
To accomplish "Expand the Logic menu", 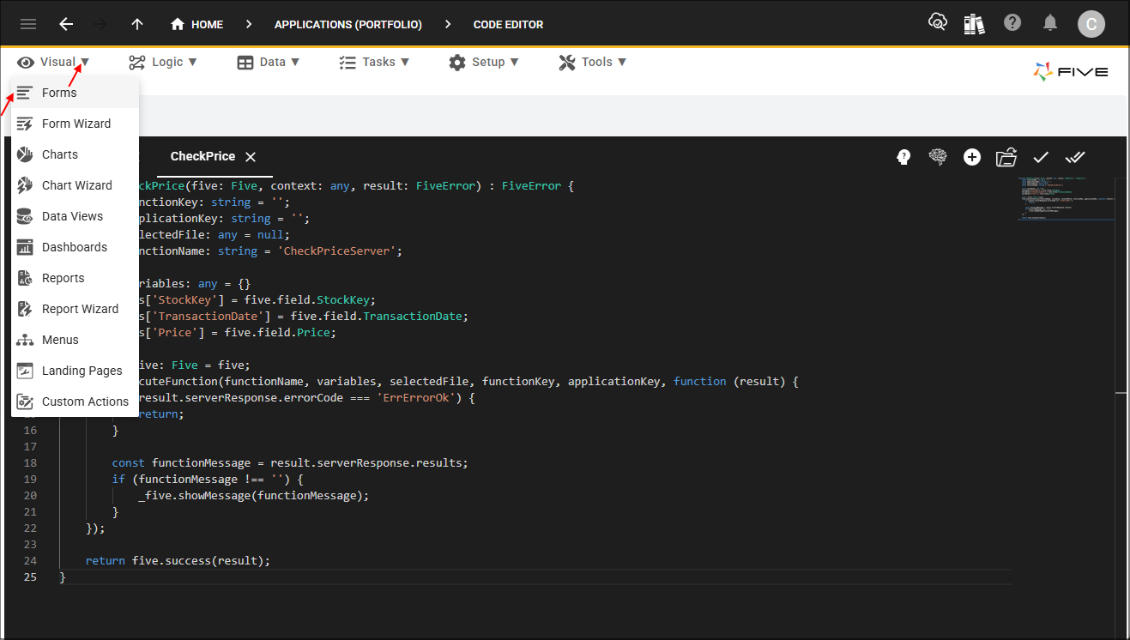I will coord(163,62).
